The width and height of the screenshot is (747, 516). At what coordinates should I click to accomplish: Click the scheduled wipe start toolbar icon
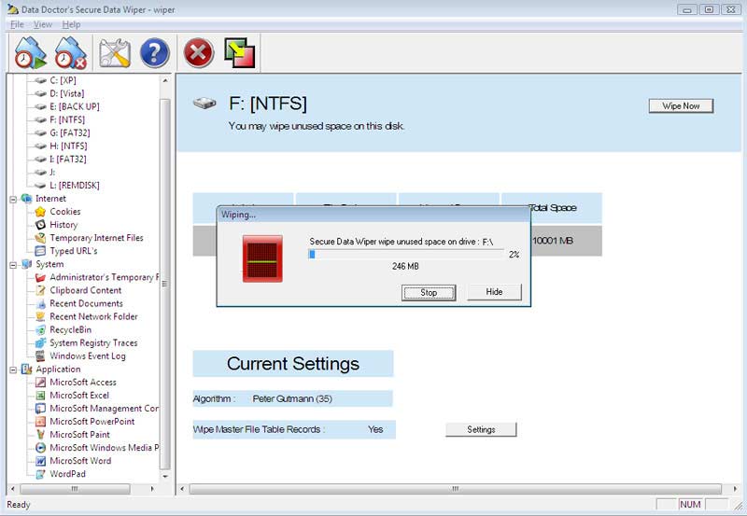click(x=31, y=53)
